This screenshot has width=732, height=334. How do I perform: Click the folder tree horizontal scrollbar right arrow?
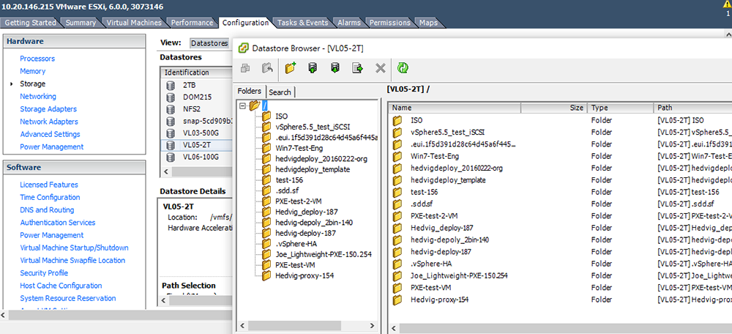coord(373,326)
